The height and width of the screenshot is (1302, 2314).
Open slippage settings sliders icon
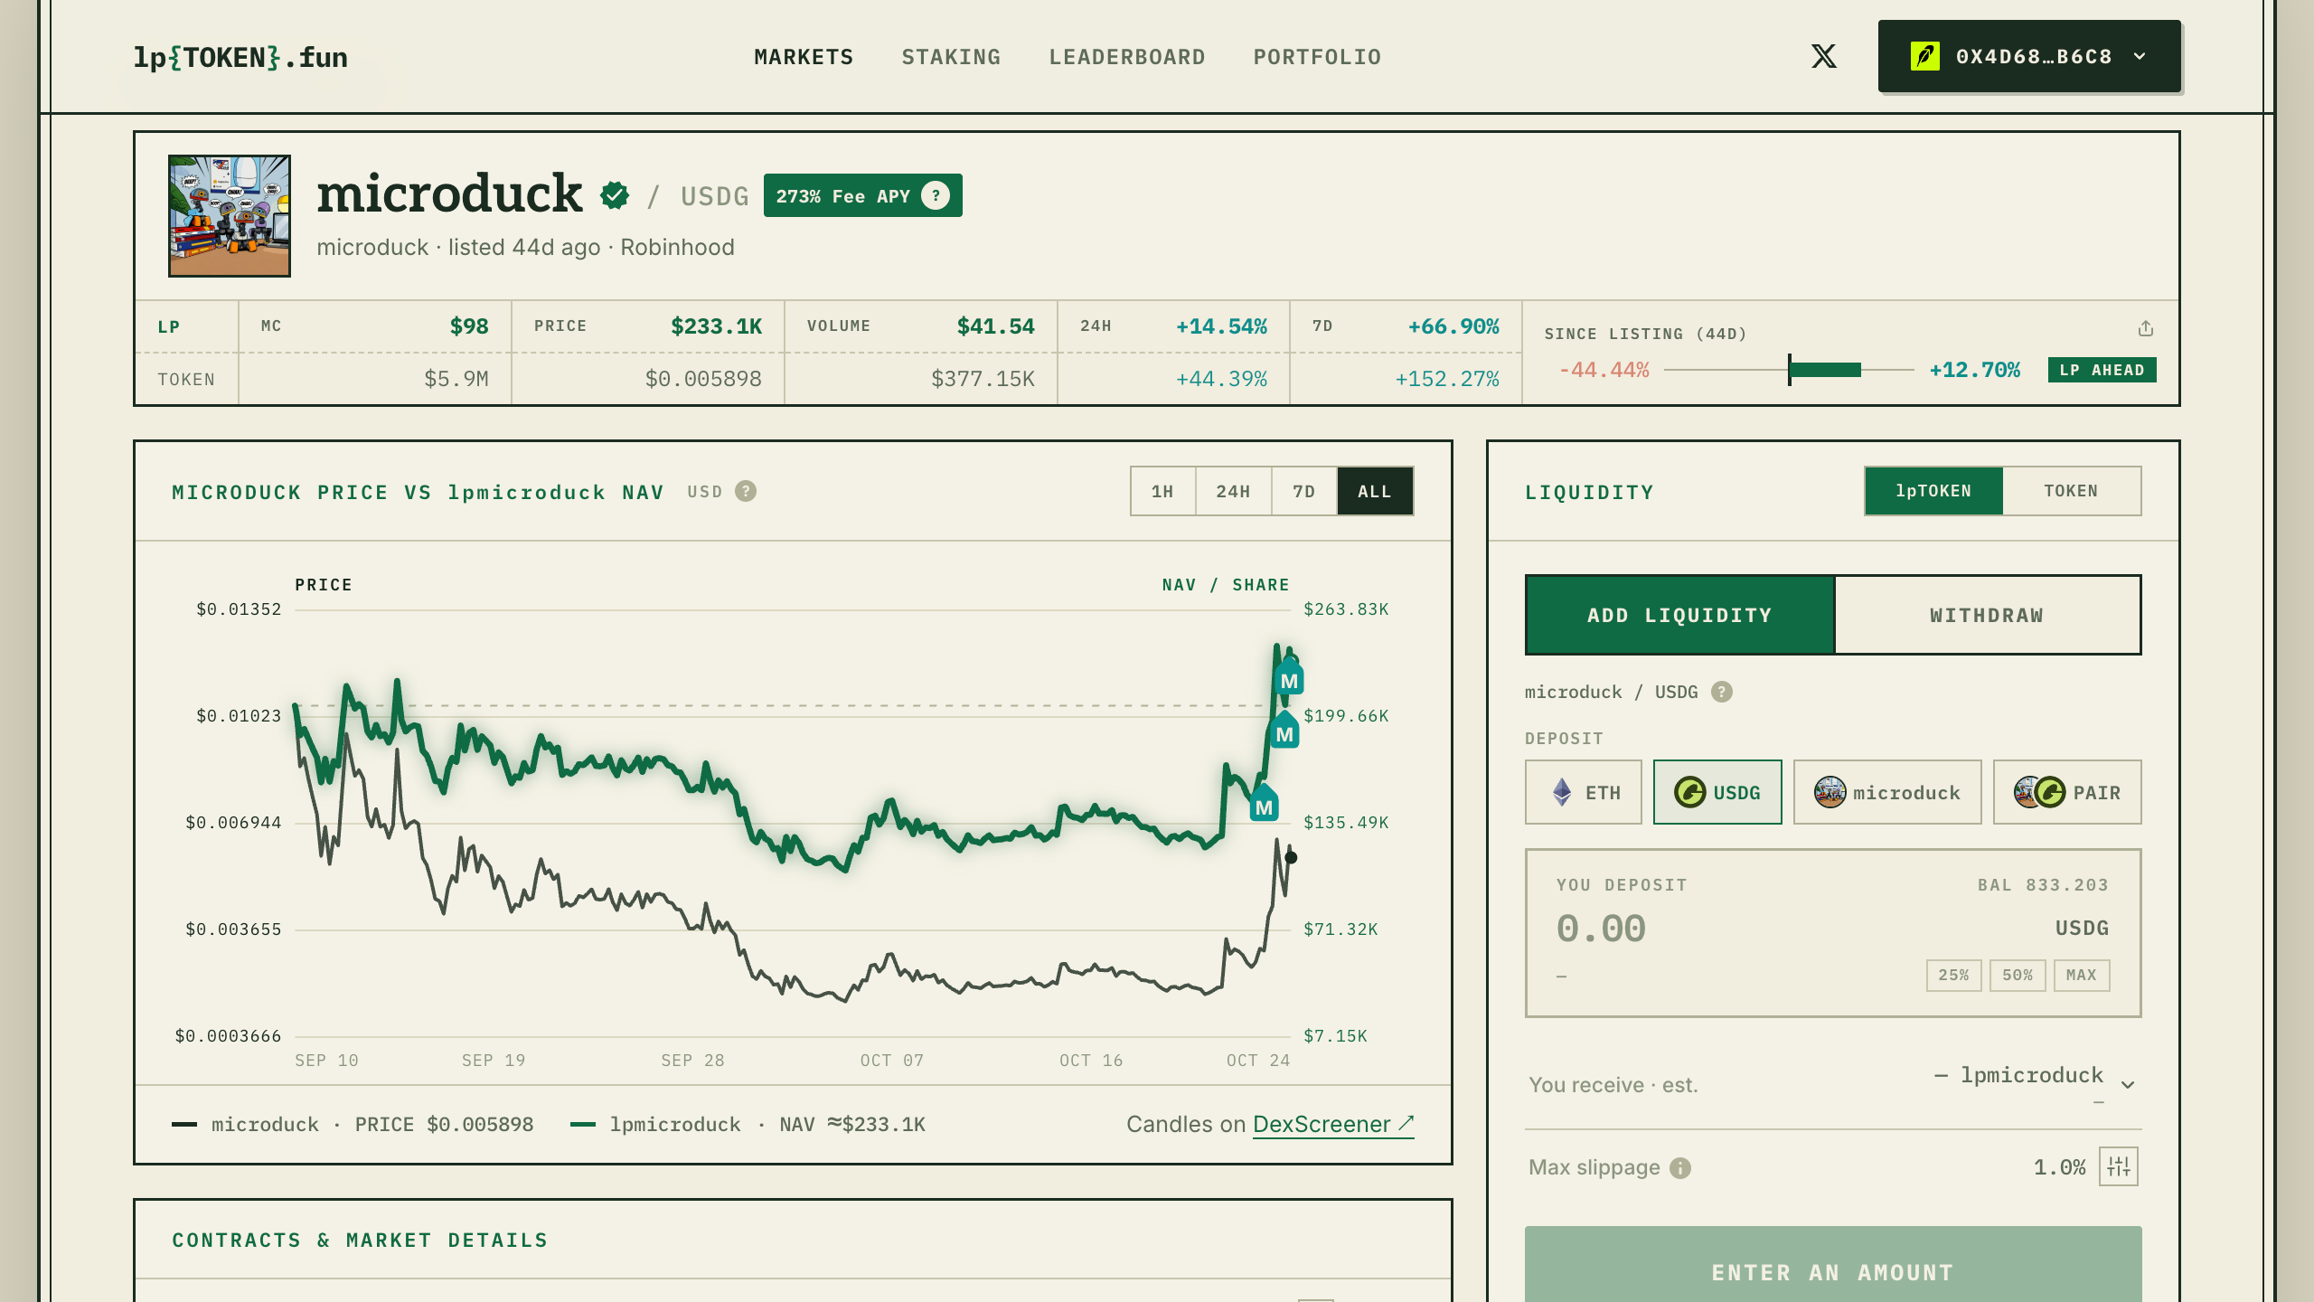tap(2119, 1166)
